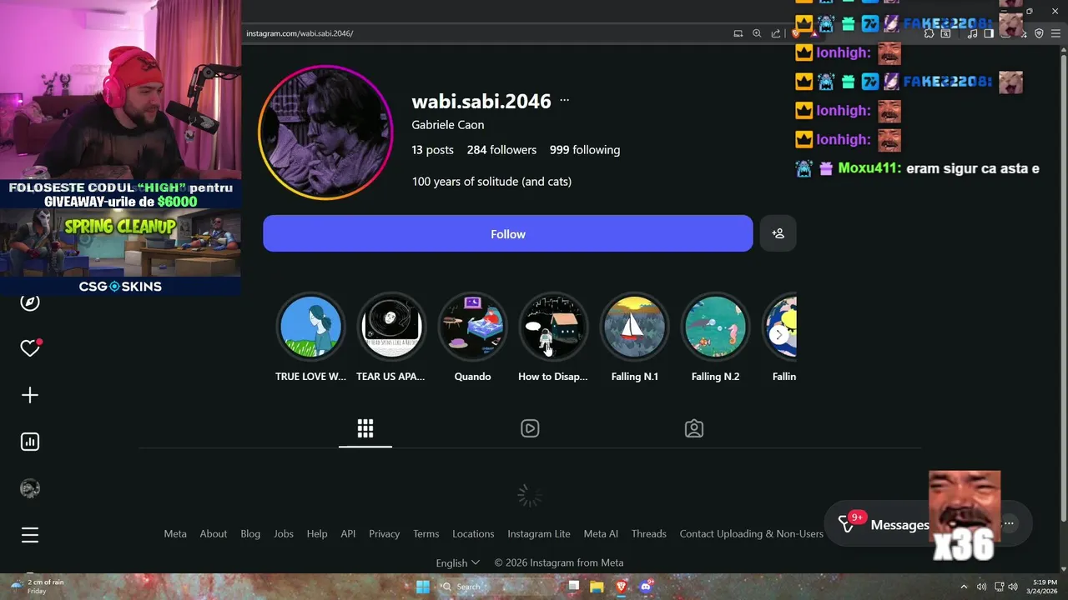
Task: Open notifications heart icon in sidebar
Action: click(30, 348)
